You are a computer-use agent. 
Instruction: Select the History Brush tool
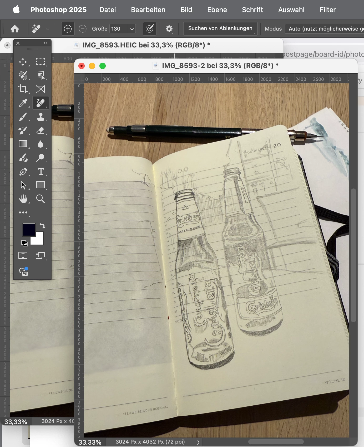[x=23, y=130]
